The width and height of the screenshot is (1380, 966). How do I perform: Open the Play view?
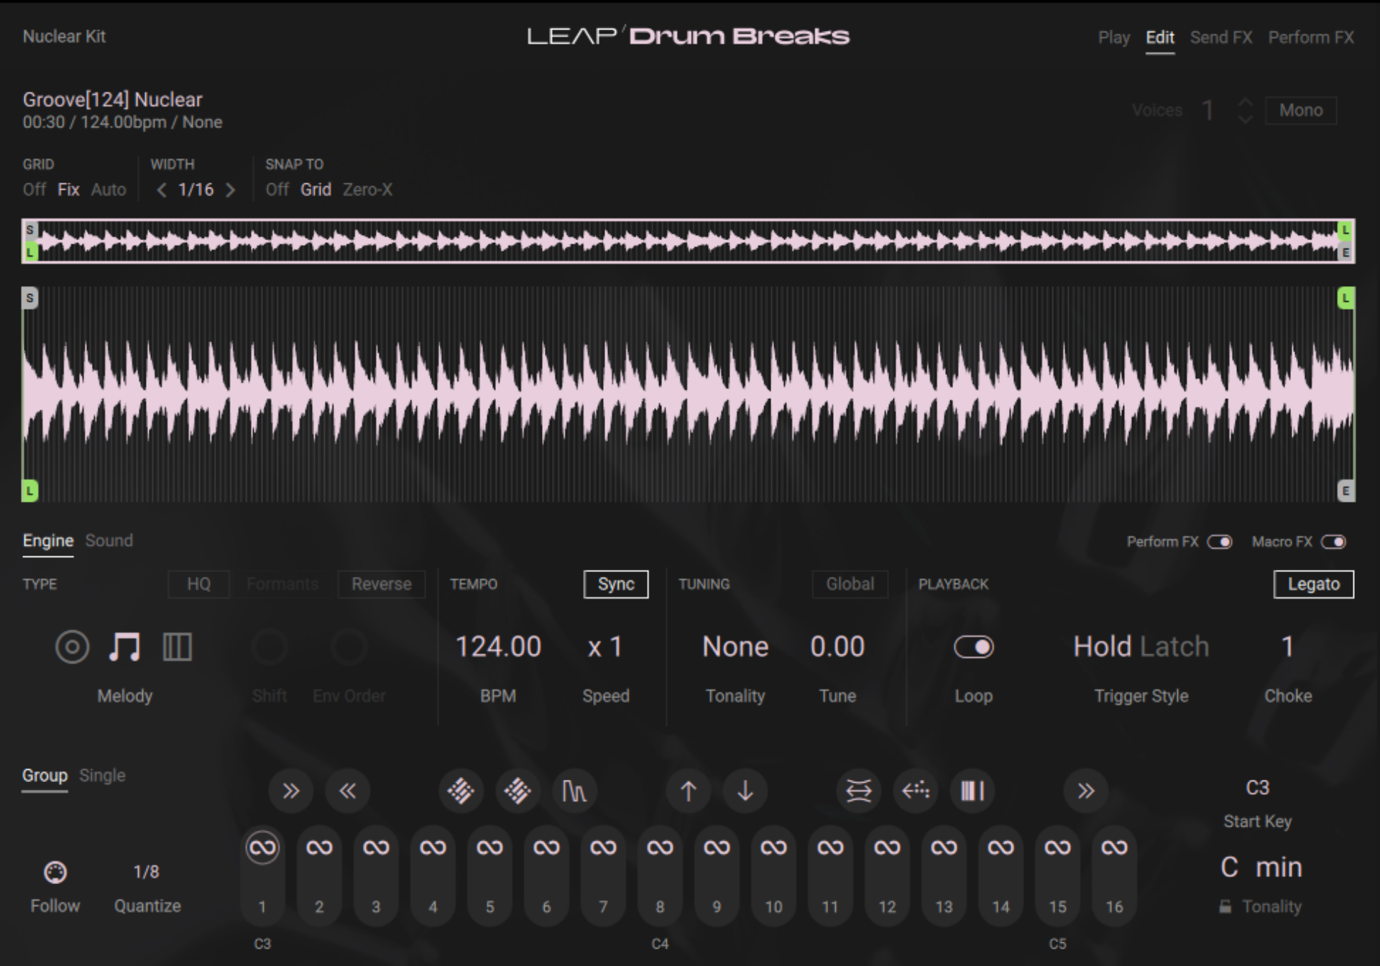coord(1114,37)
